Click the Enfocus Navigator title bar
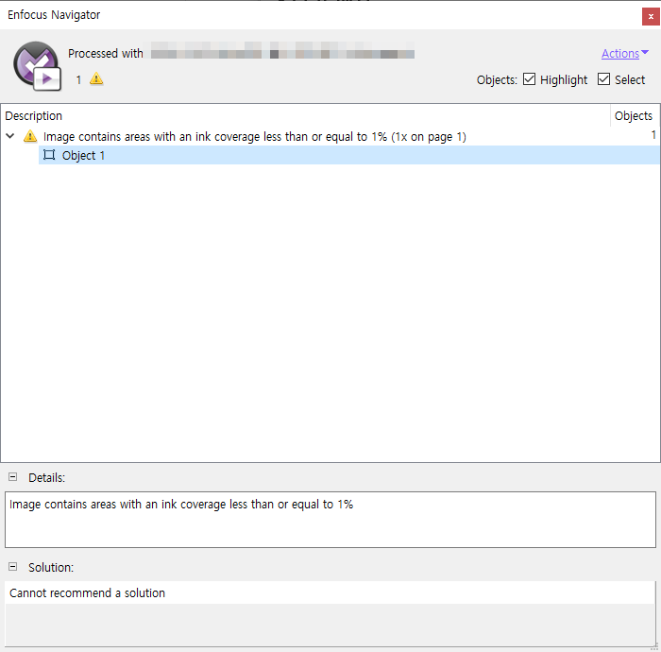 (x=283, y=15)
